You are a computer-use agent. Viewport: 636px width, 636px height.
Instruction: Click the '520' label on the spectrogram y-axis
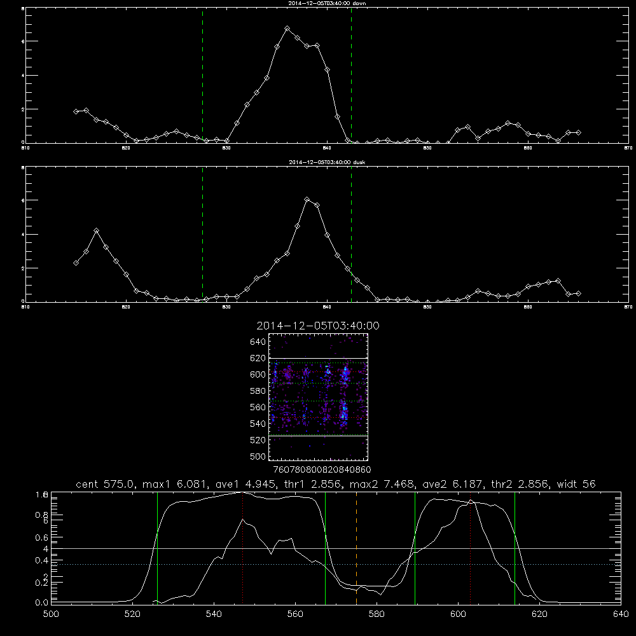point(258,440)
